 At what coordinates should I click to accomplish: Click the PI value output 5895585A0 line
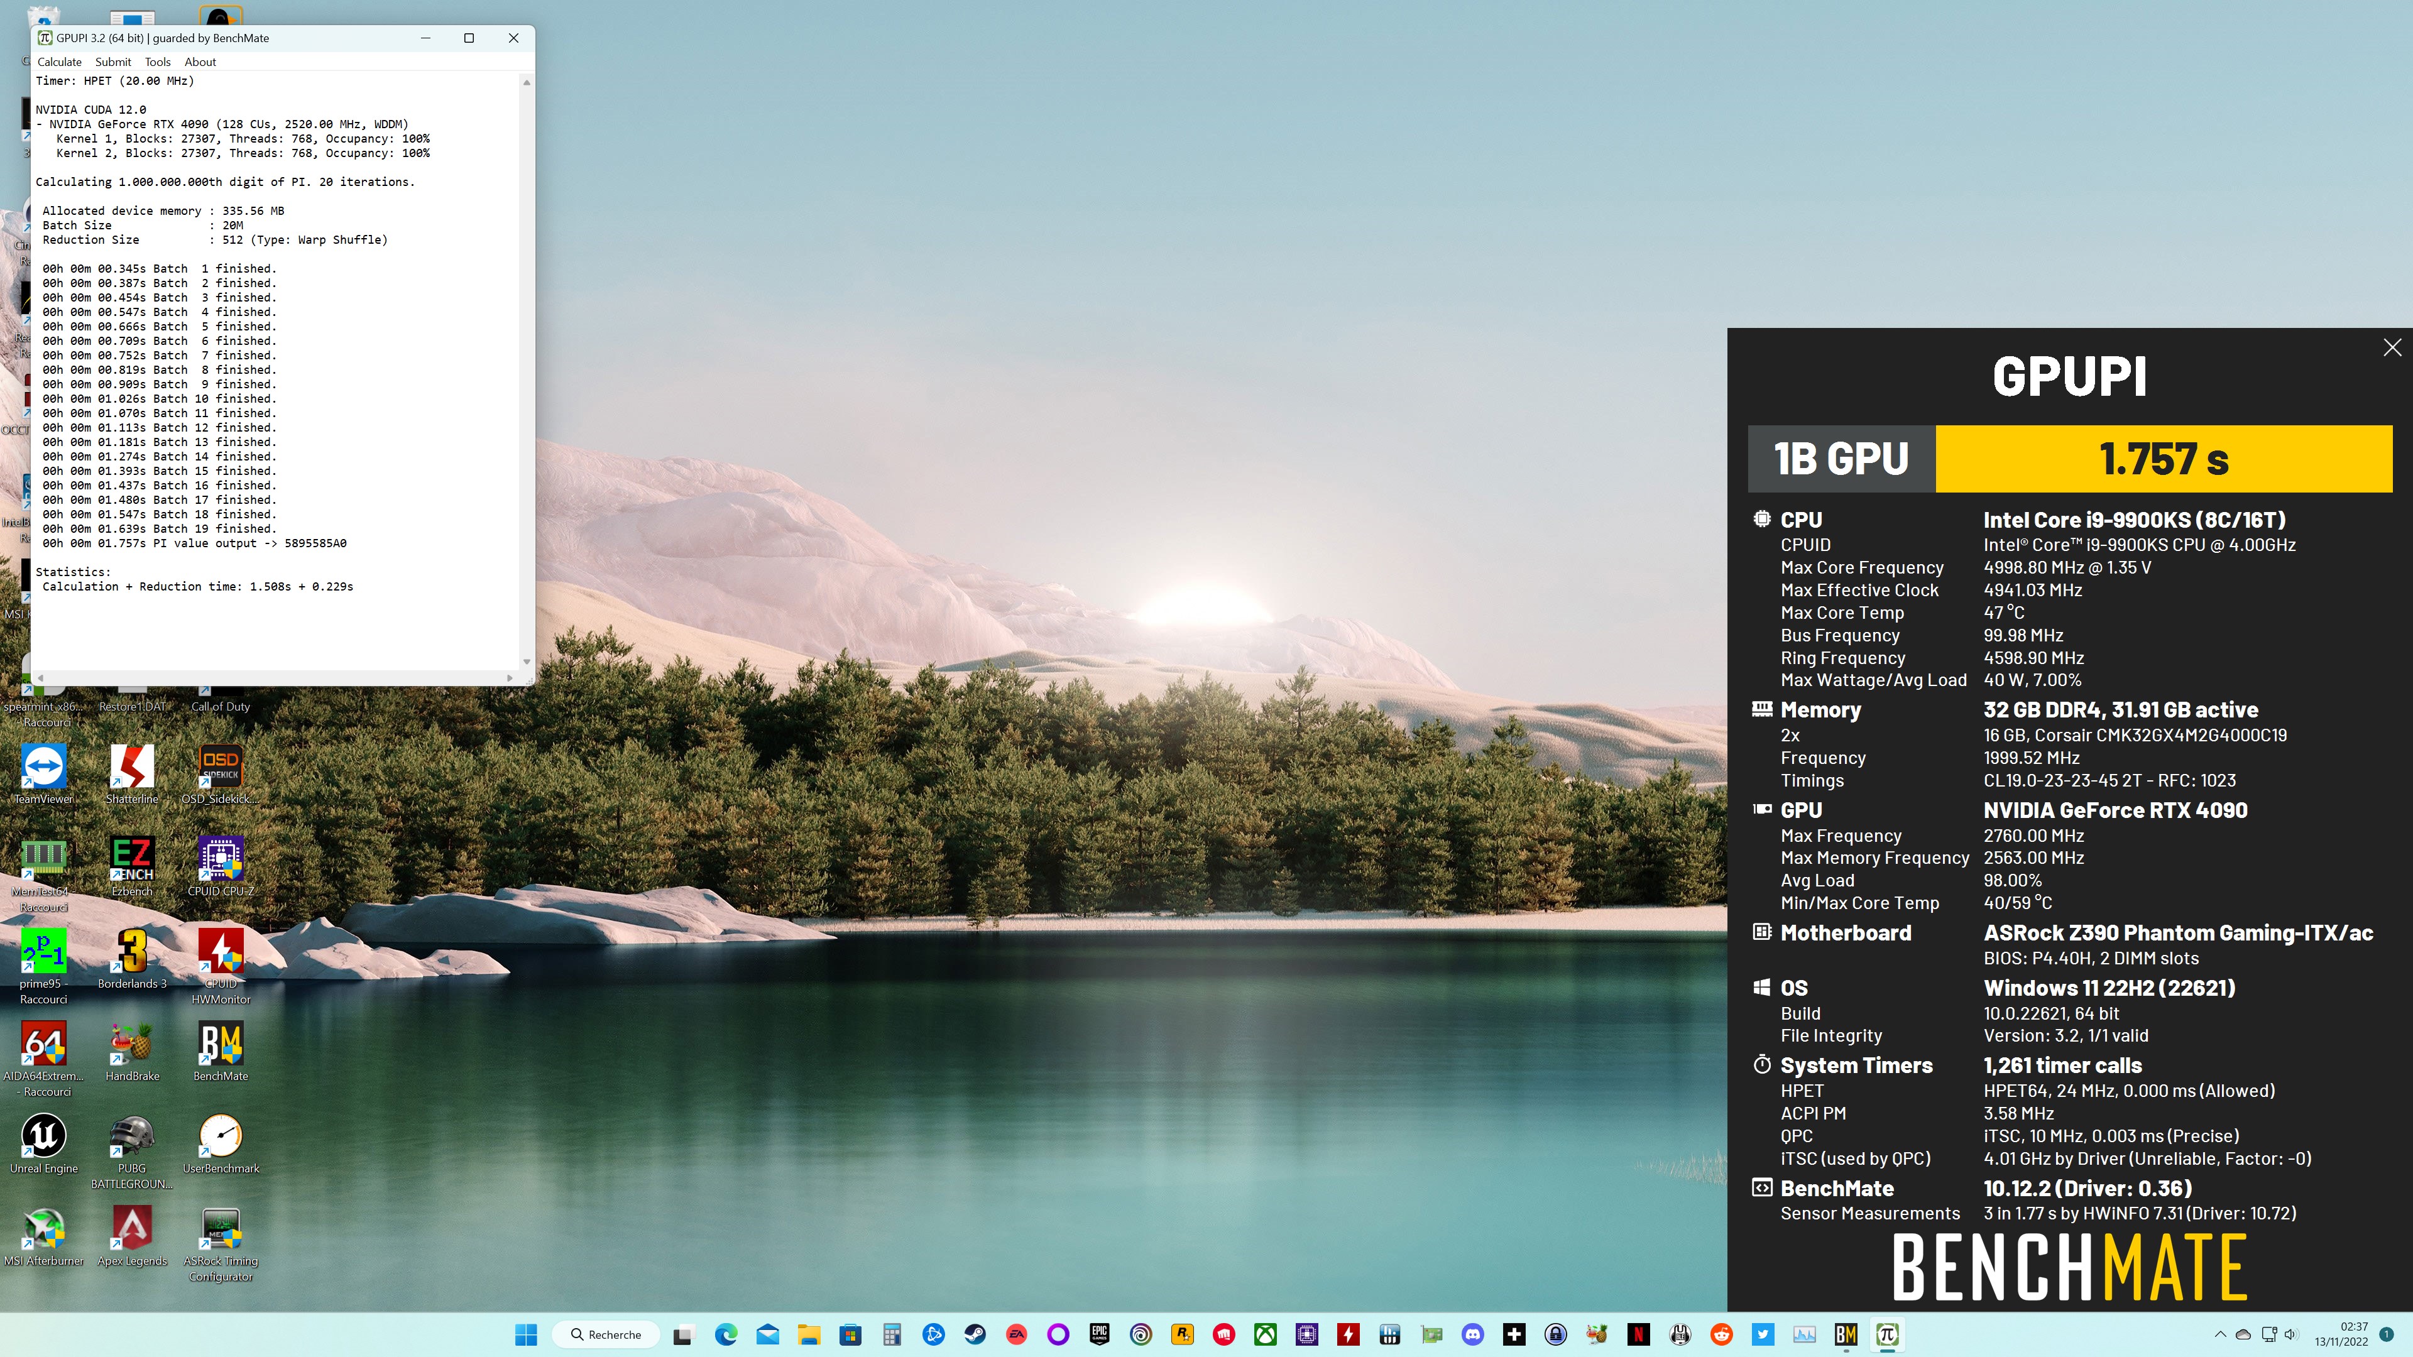(194, 543)
